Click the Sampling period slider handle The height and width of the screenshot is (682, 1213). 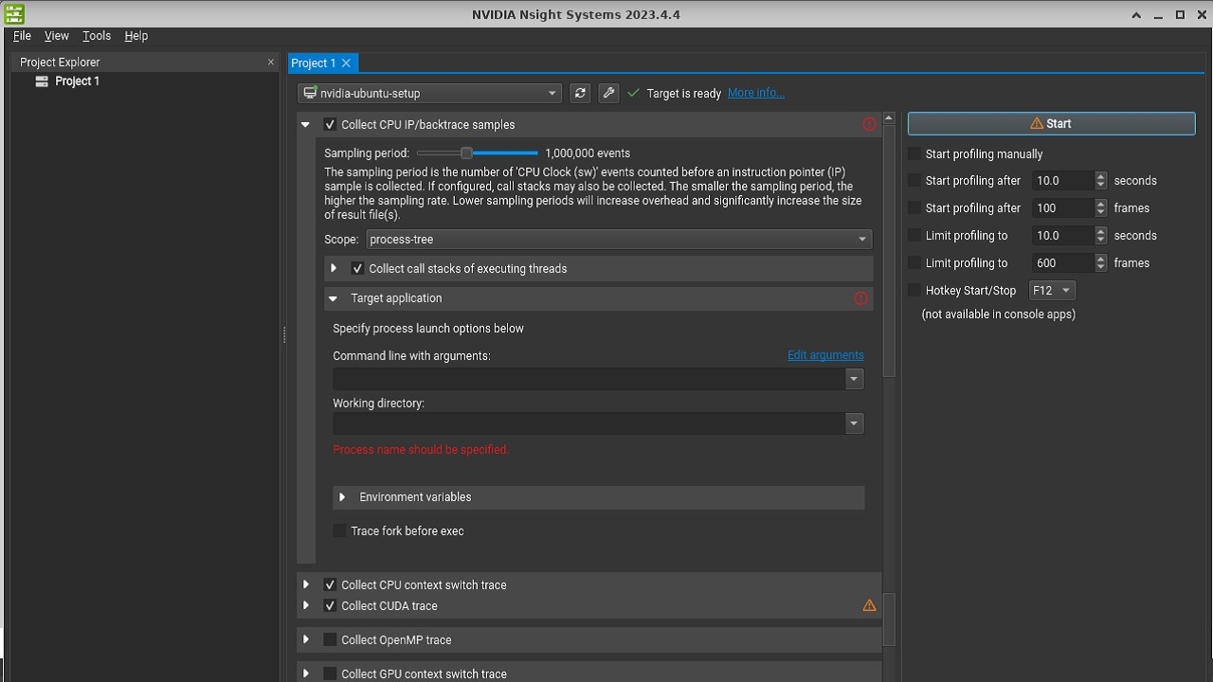click(x=466, y=153)
